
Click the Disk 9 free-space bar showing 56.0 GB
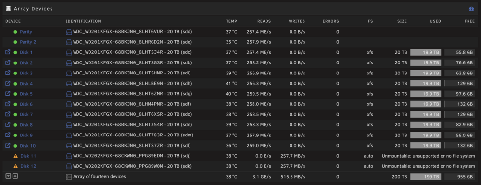(460, 135)
